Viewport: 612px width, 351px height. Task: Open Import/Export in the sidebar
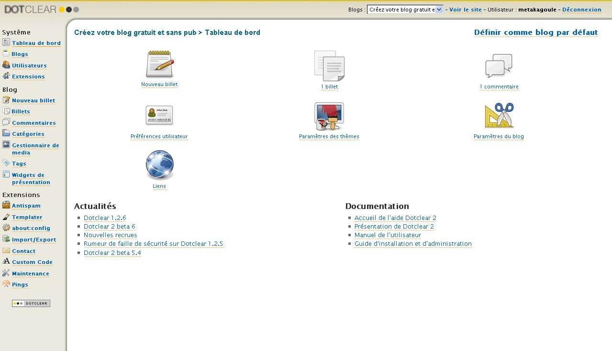(34, 240)
